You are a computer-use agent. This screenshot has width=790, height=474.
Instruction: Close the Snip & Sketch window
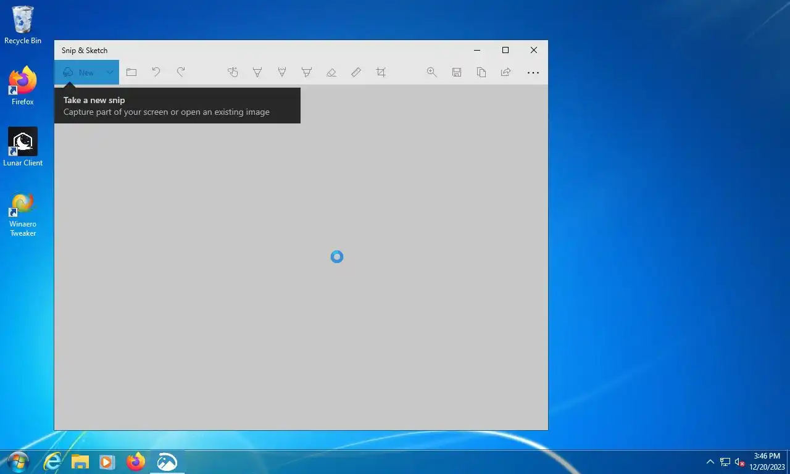tap(534, 50)
